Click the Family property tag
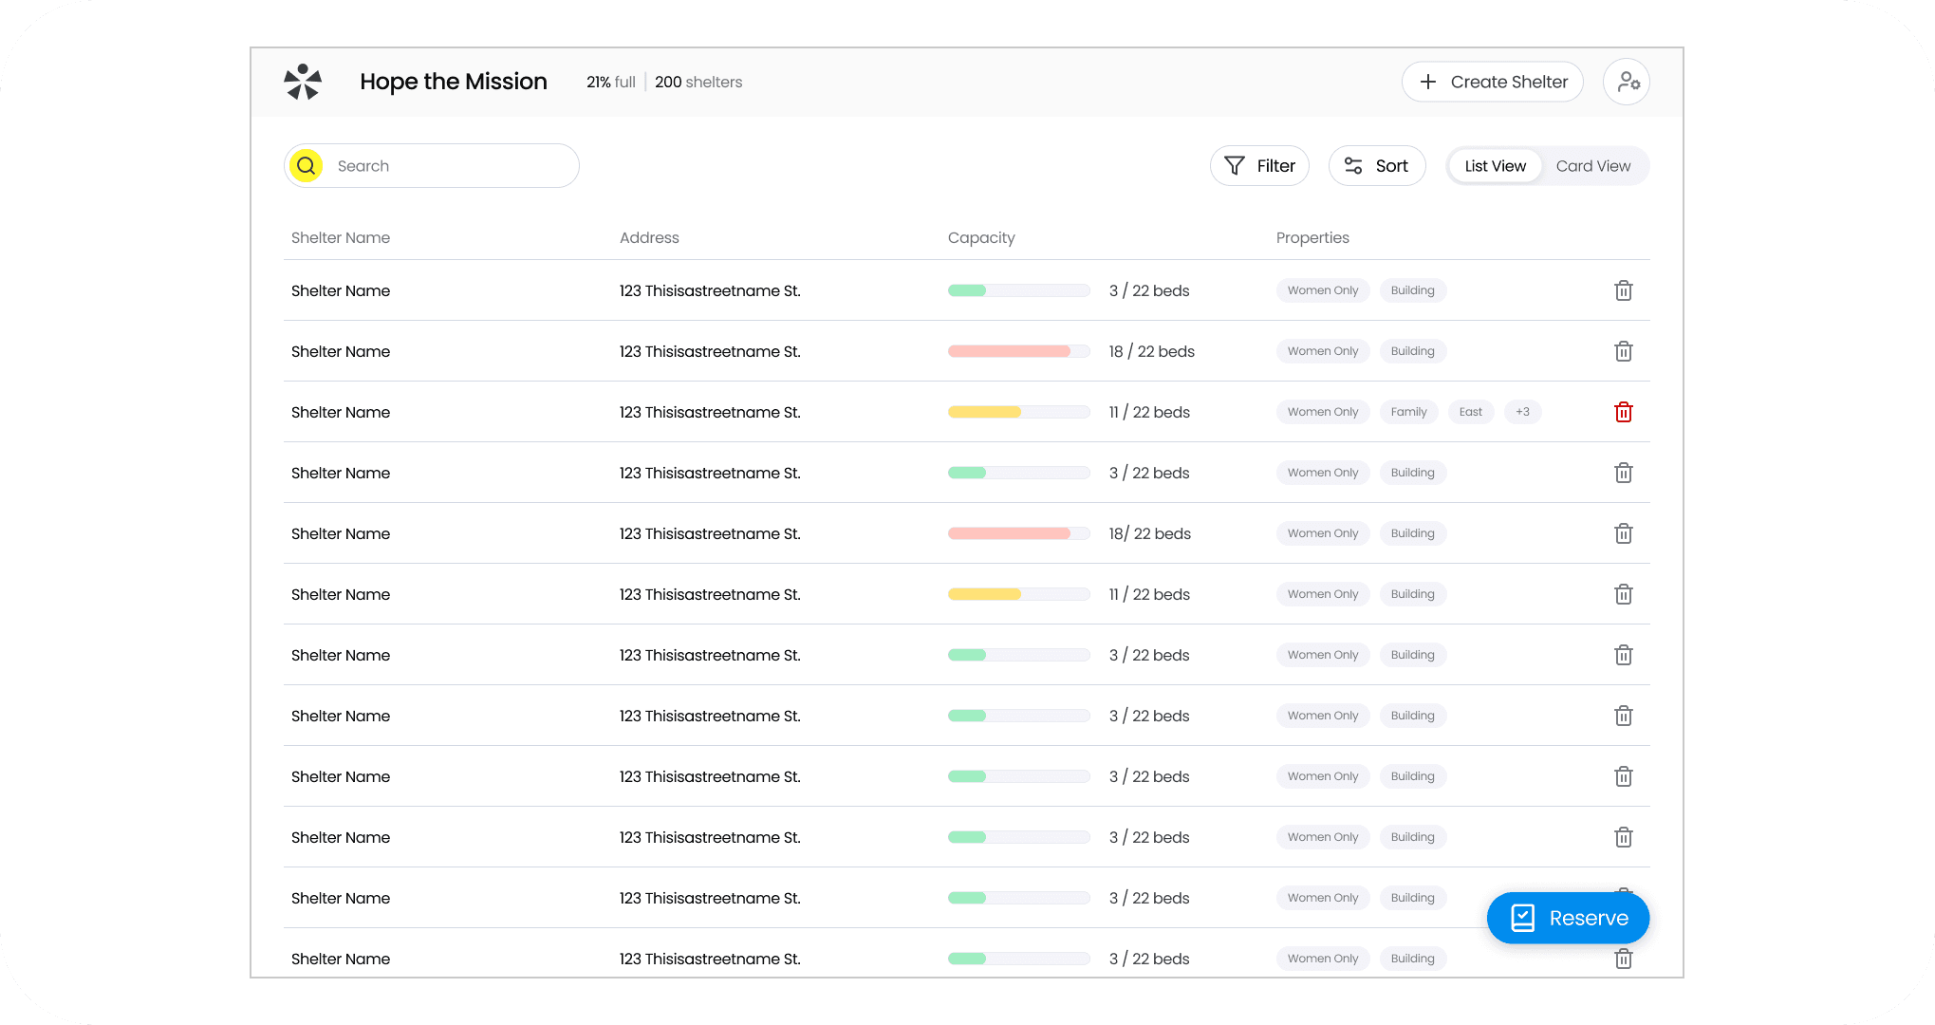The height and width of the screenshot is (1025, 1935). [1408, 412]
